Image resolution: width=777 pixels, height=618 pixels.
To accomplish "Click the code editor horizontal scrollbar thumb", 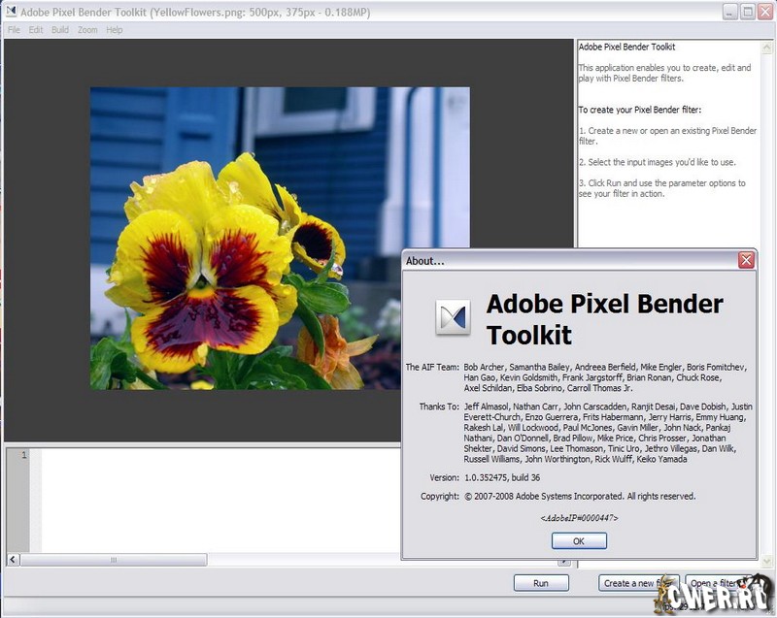I will 113,560.
